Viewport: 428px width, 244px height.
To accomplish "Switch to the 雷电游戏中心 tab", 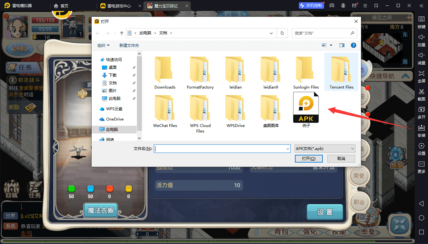I will (x=119, y=6).
